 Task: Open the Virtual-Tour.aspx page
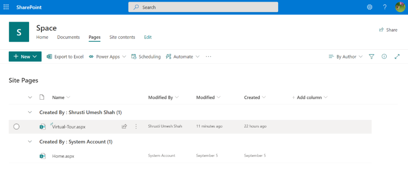point(69,127)
